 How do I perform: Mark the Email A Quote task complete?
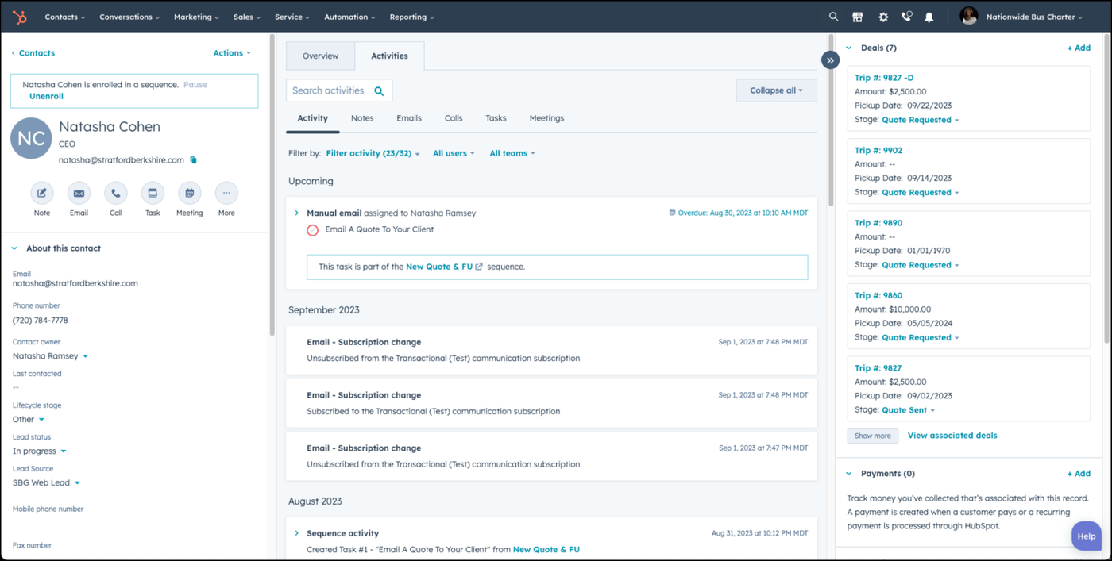pyautogui.click(x=313, y=230)
